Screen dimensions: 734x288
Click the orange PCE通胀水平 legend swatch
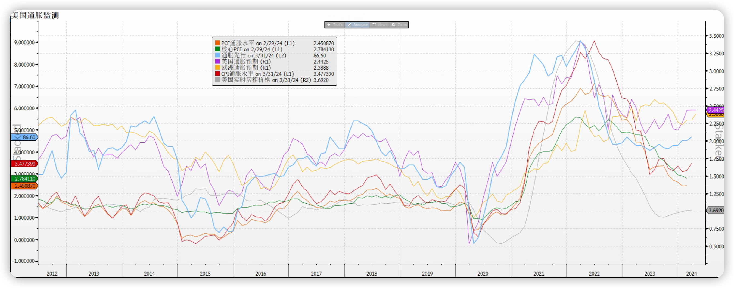pos(217,43)
